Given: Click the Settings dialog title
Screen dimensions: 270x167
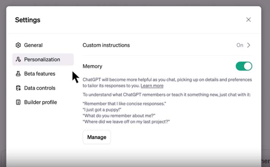Looking at the screenshot, I should click(28, 20).
